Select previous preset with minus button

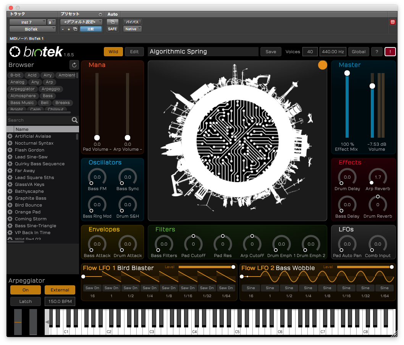(x=63, y=29)
